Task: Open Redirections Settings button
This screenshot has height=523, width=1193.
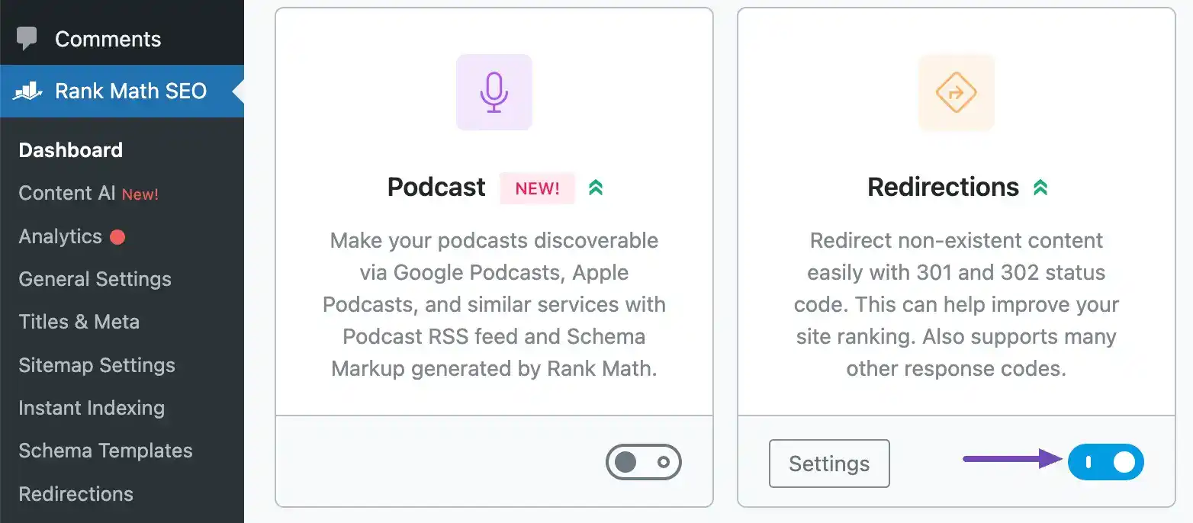Action: pyautogui.click(x=829, y=464)
